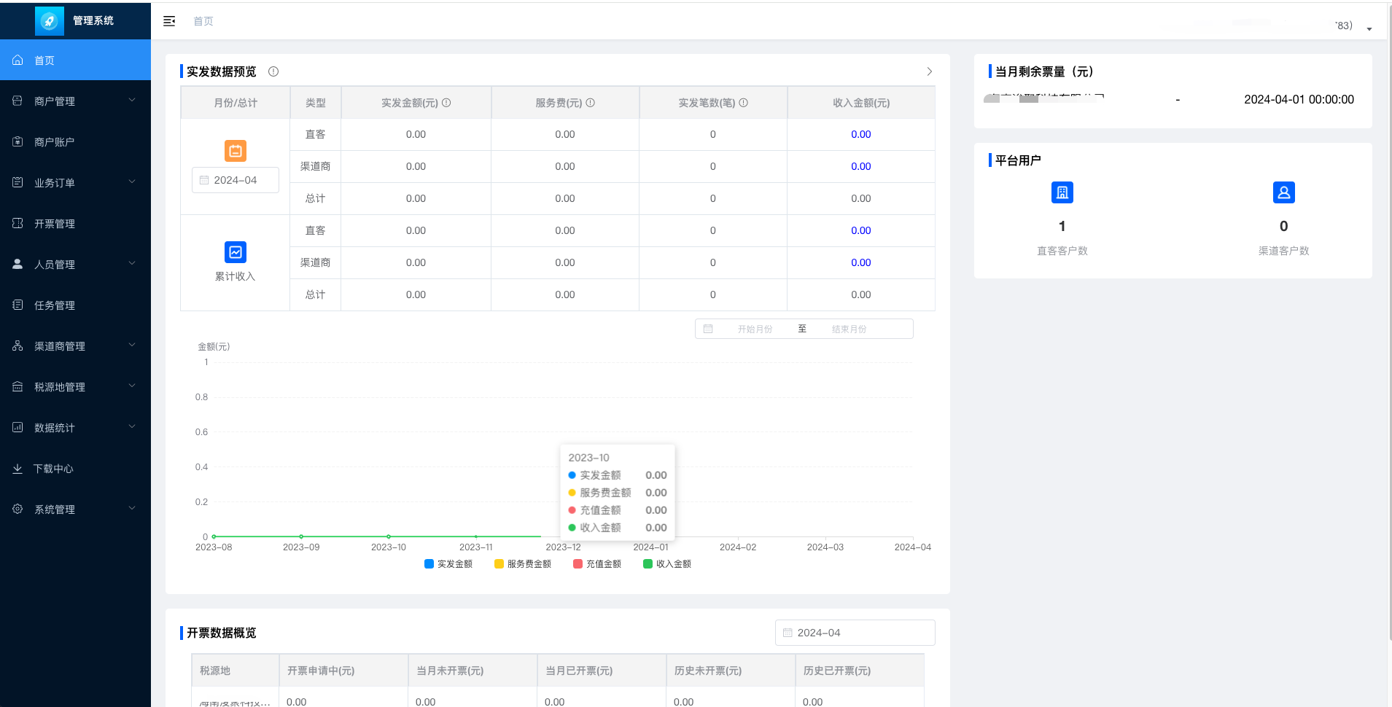Click the 税源地 column header
This screenshot has width=1392, height=707.
236,671
